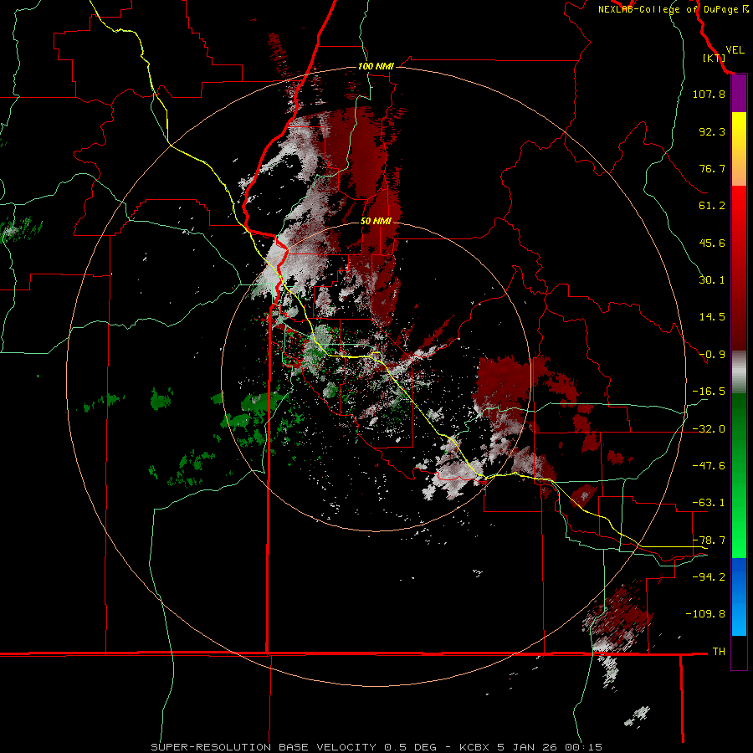Click the -16.5 velocity scale value
The image size is (753, 753).
[x=709, y=392]
